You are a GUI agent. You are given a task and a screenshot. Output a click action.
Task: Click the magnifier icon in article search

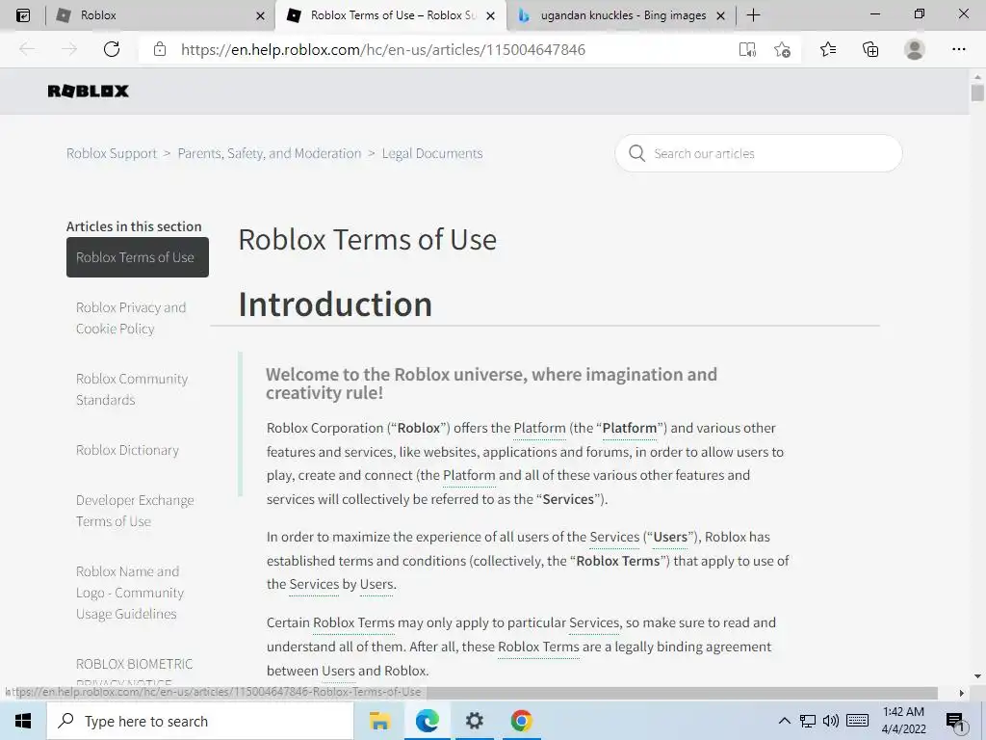(x=637, y=153)
